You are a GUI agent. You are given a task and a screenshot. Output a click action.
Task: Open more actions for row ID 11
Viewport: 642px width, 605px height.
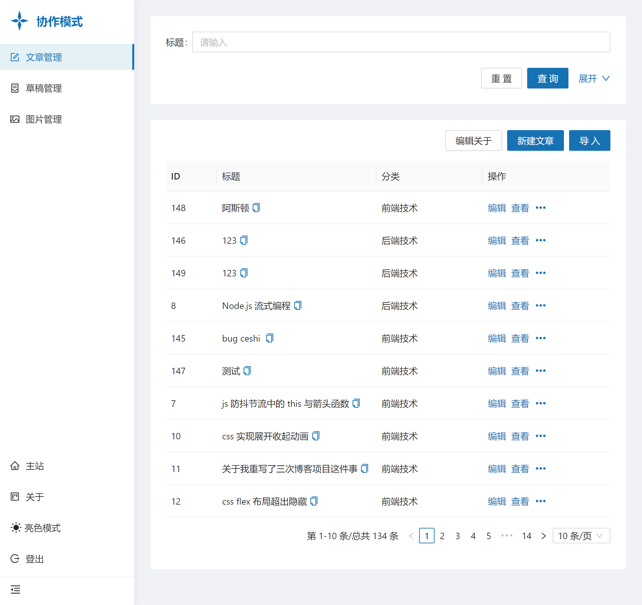(x=541, y=469)
